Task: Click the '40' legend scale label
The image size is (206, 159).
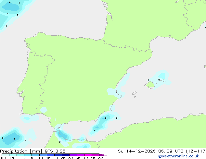Action: tap(85, 158)
